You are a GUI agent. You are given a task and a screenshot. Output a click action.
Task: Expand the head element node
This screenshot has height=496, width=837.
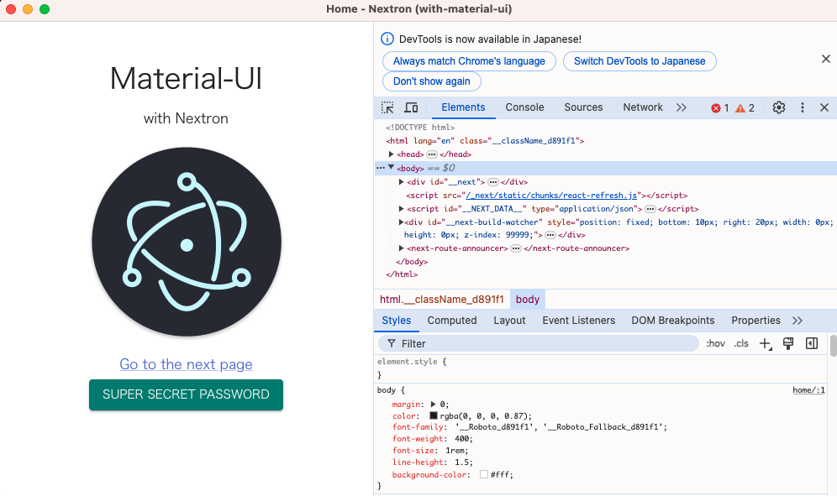[392, 154]
